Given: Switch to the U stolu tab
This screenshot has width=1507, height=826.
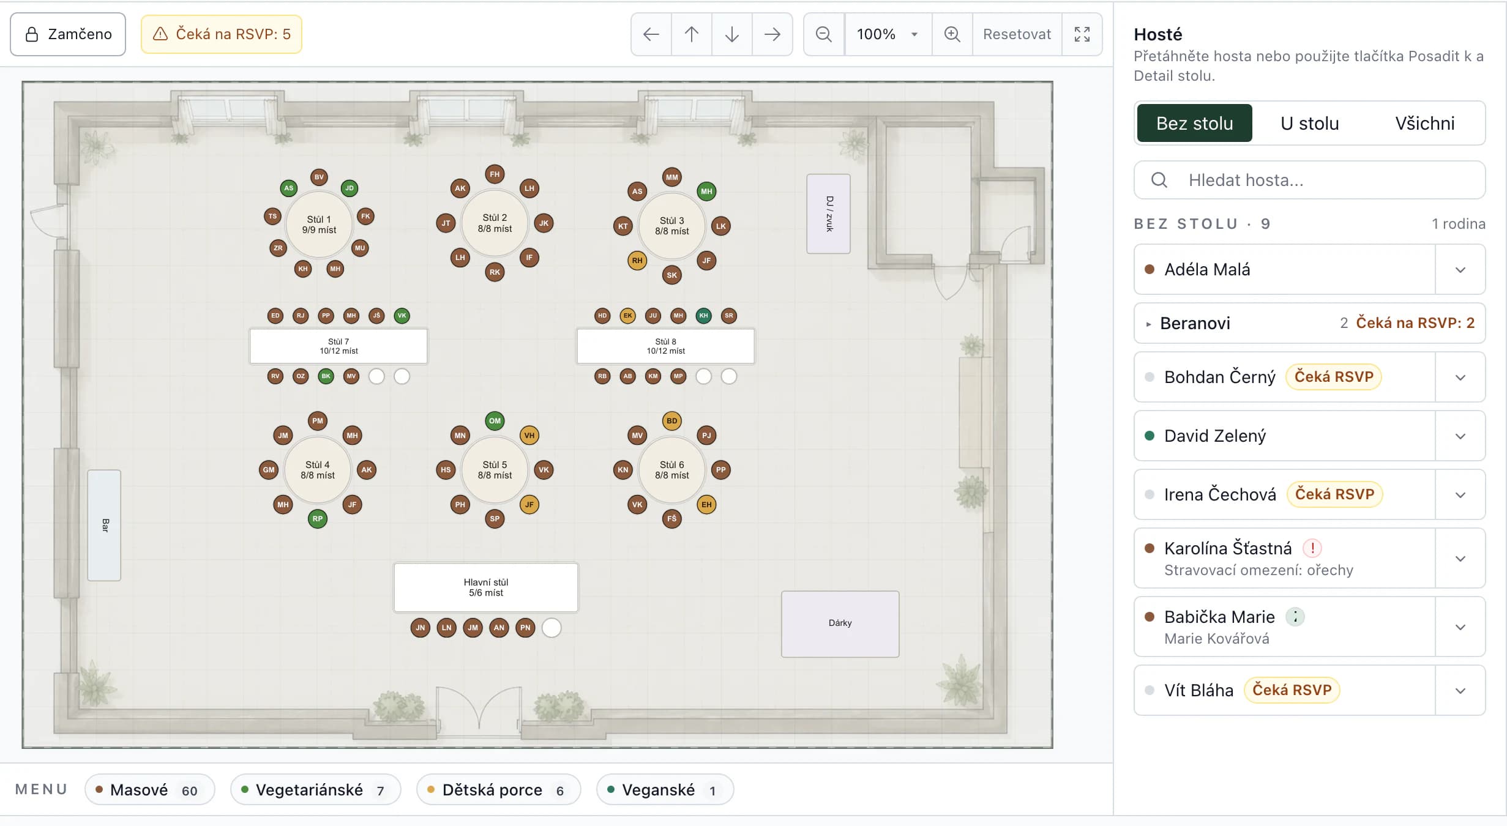Looking at the screenshot, I should 1309,123.
